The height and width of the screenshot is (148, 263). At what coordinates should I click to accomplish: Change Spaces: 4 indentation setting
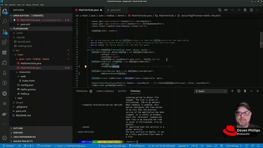[183, 146]
